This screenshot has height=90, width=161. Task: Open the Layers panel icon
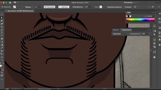pyautogui.click(x=159, y=45)
